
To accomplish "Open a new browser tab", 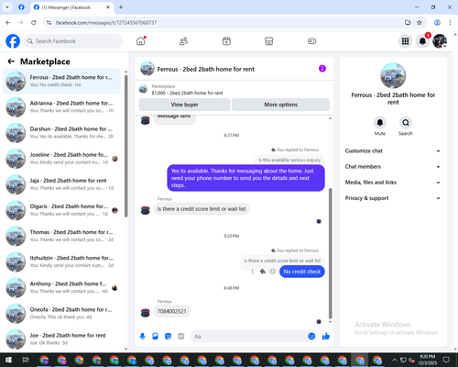I will click(x=121, y=7).
